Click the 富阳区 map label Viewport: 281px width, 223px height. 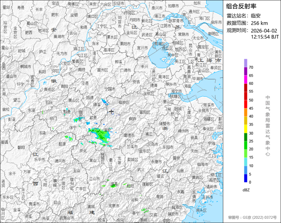(145, 112)
